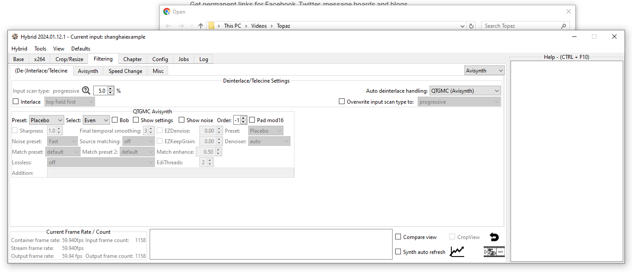Switch to the Crop/Resize tab
Screen dimensions: 632x275
coord(69,59)
